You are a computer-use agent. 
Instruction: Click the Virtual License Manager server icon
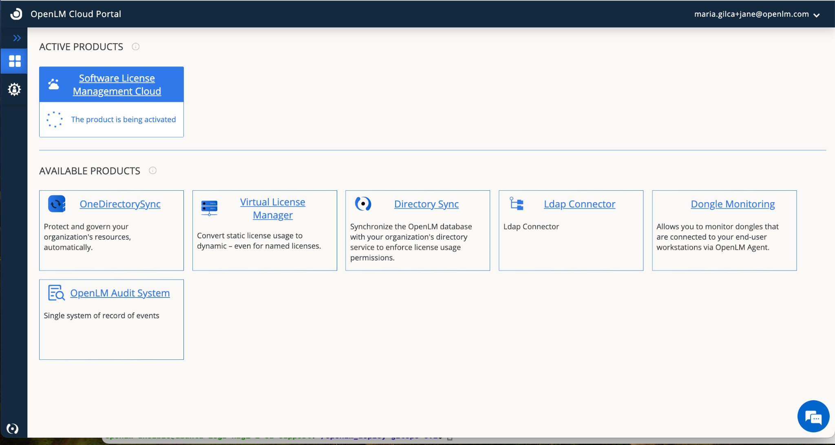pyautogui.click(x=210, y=207)
